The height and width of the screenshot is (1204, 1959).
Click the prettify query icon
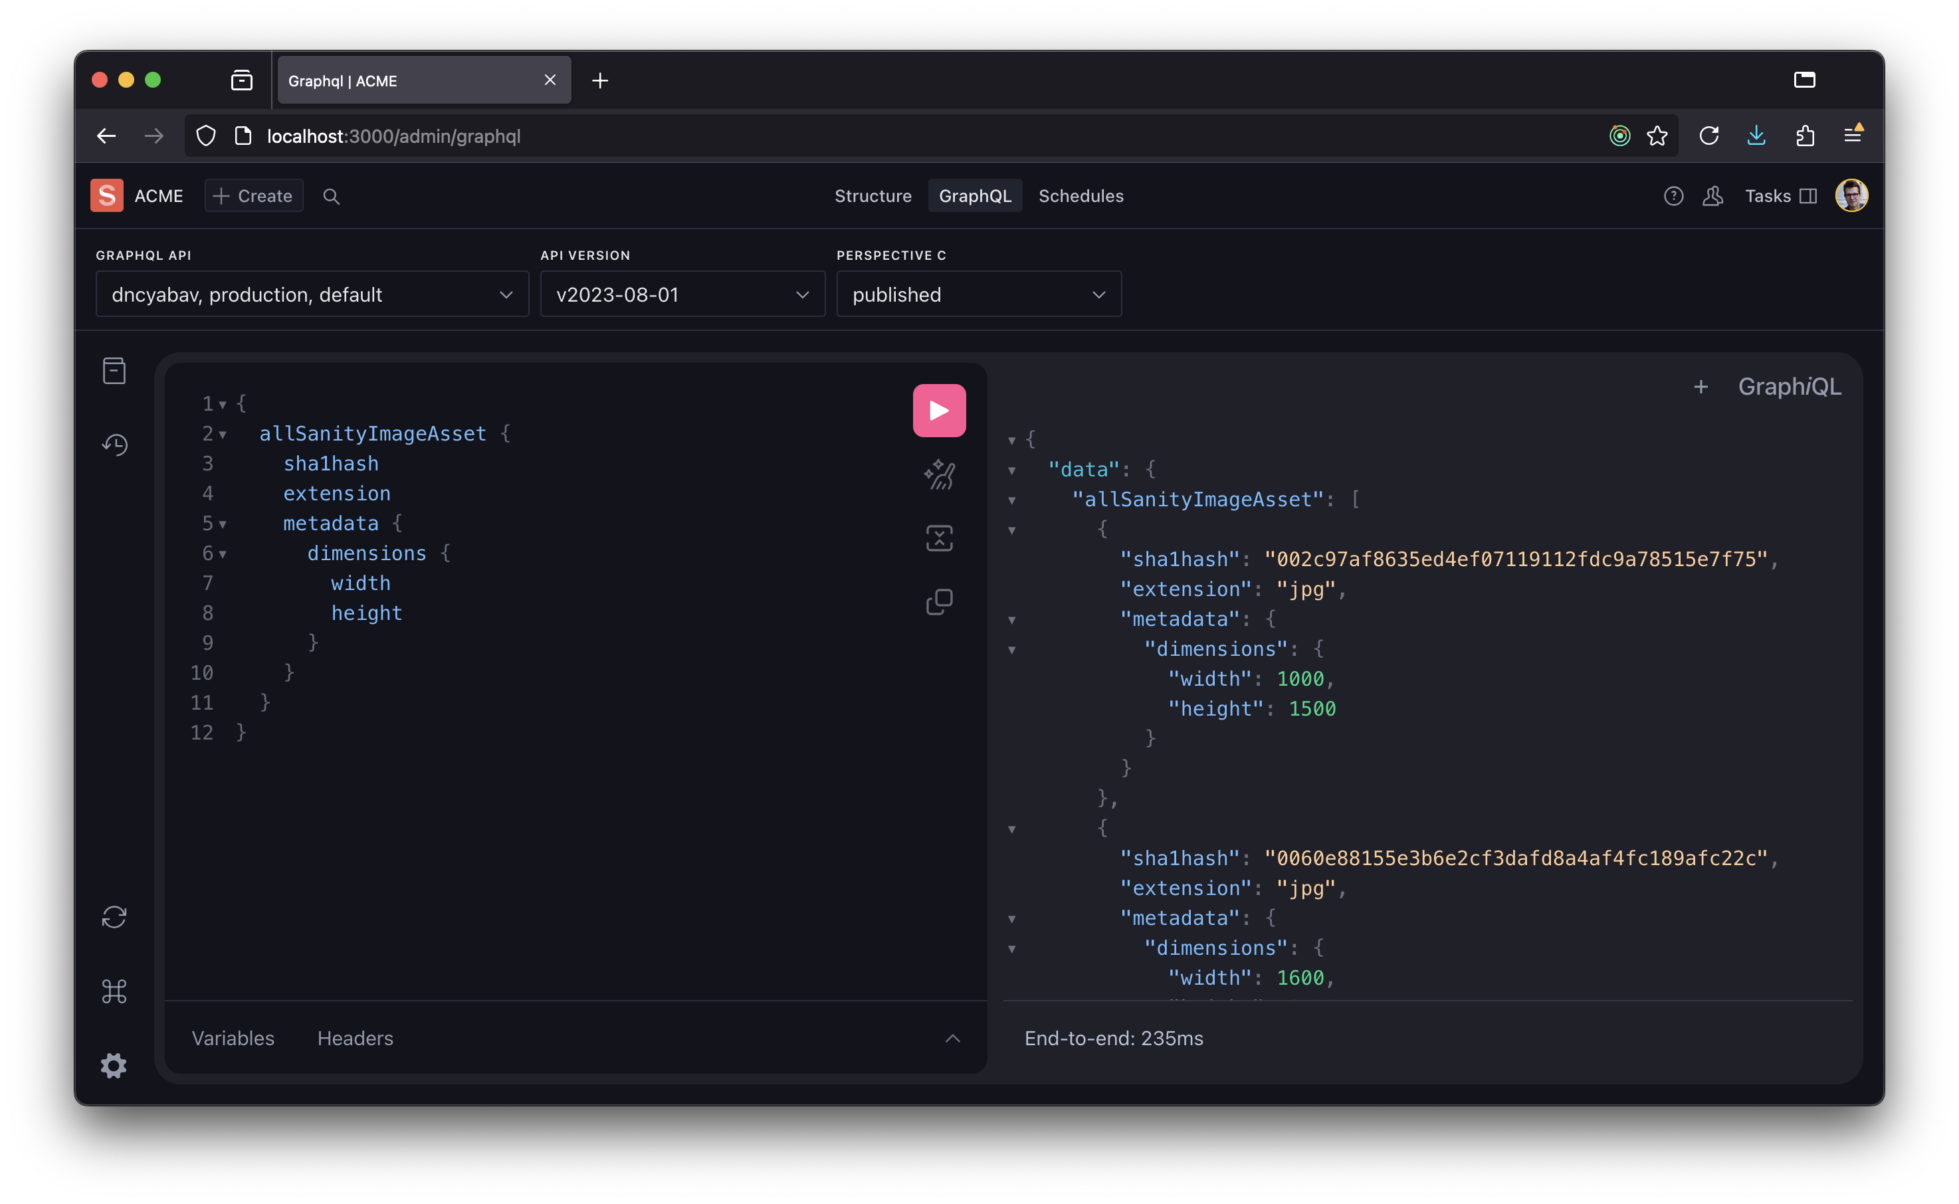coord(939,474)
